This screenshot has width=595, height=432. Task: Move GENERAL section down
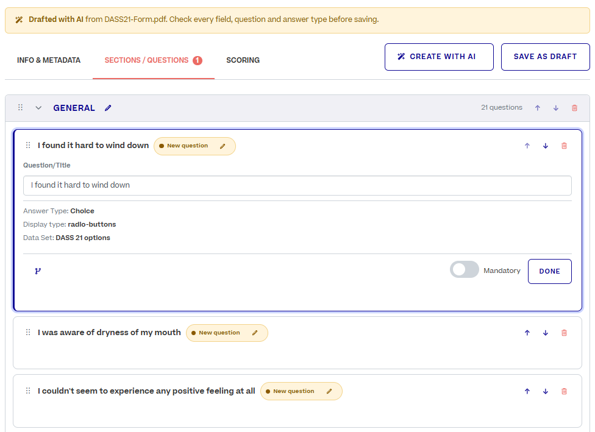tap(555, 108)
